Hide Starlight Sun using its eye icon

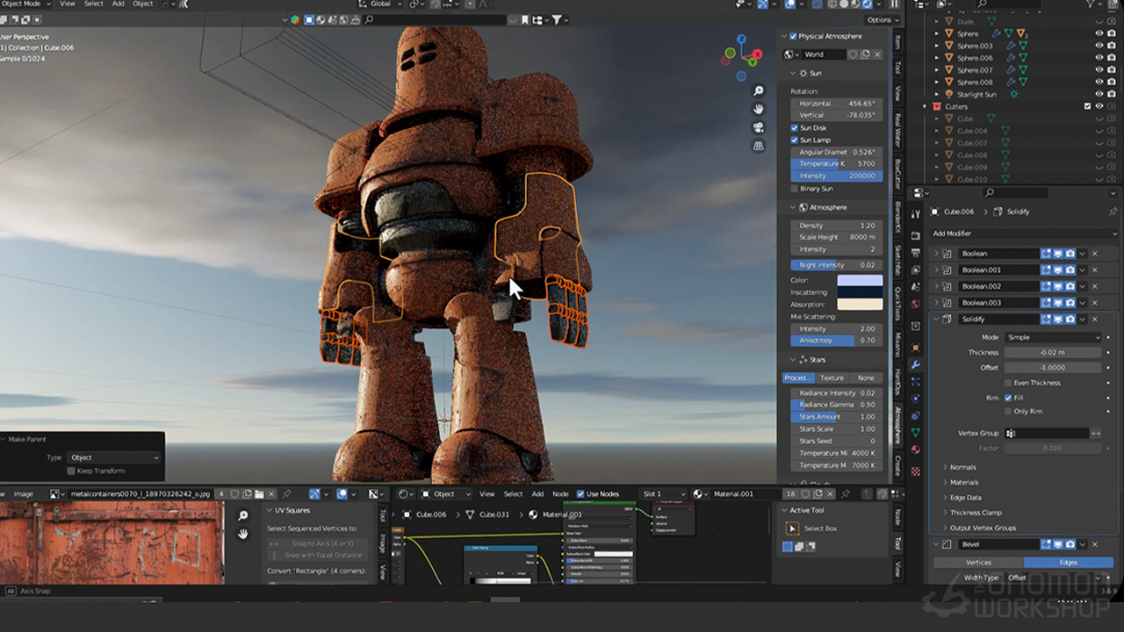[1099, 94]
